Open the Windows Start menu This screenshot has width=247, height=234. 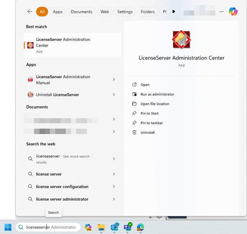[8, 227]
